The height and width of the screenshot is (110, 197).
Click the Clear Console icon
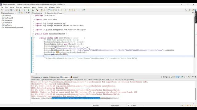(169, 77)
